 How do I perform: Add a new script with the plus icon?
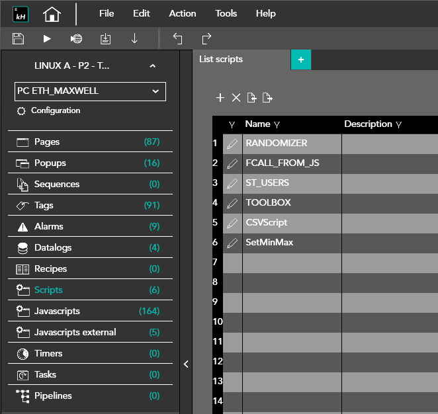pos(220,98)
